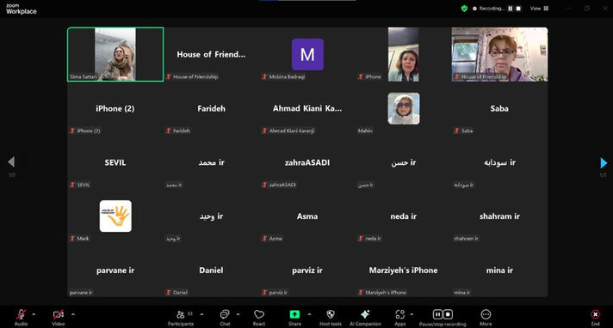
Task: Open Host tools shield icon
Action: [331, 314]
